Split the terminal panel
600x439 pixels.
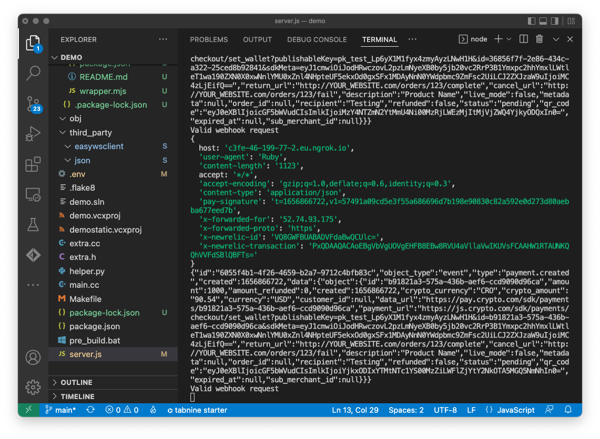(x=523, y=39)
